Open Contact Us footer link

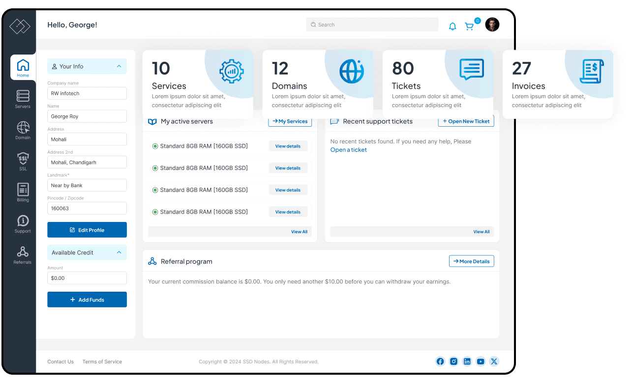point(60,361)
